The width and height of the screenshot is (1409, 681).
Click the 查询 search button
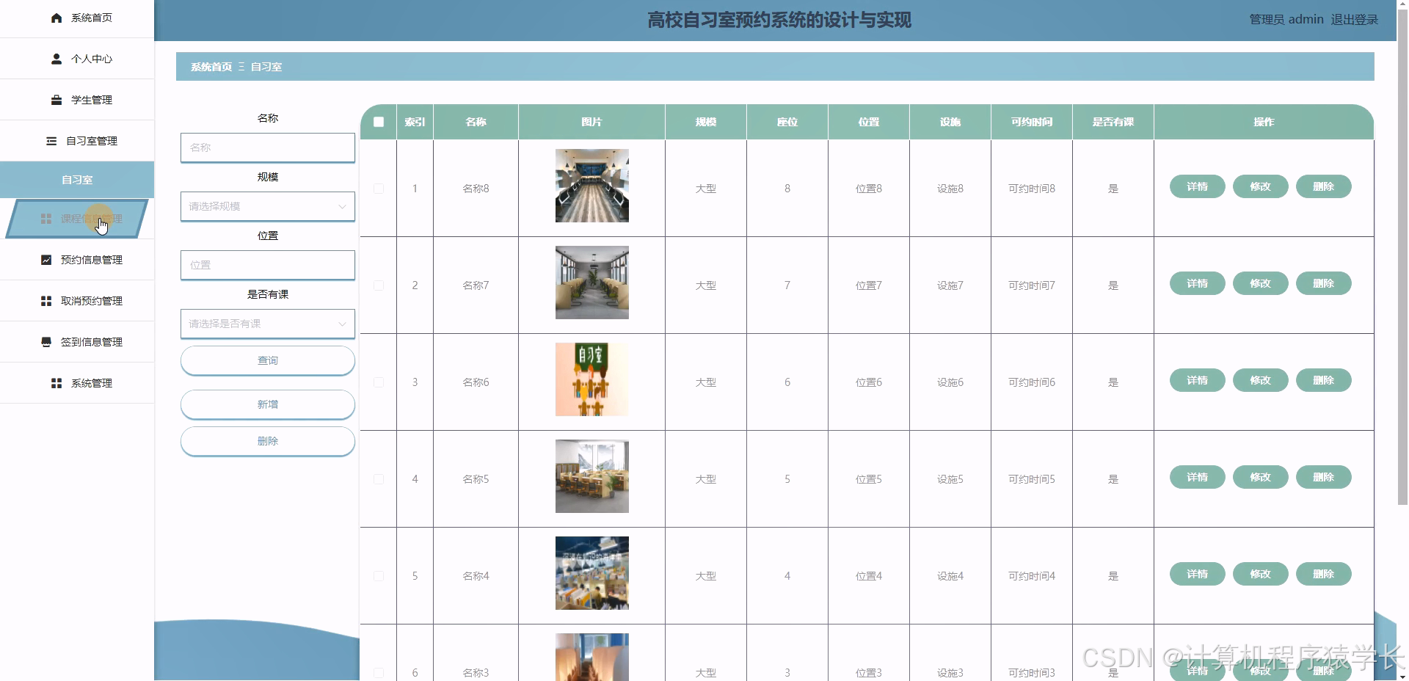[268, 360]
